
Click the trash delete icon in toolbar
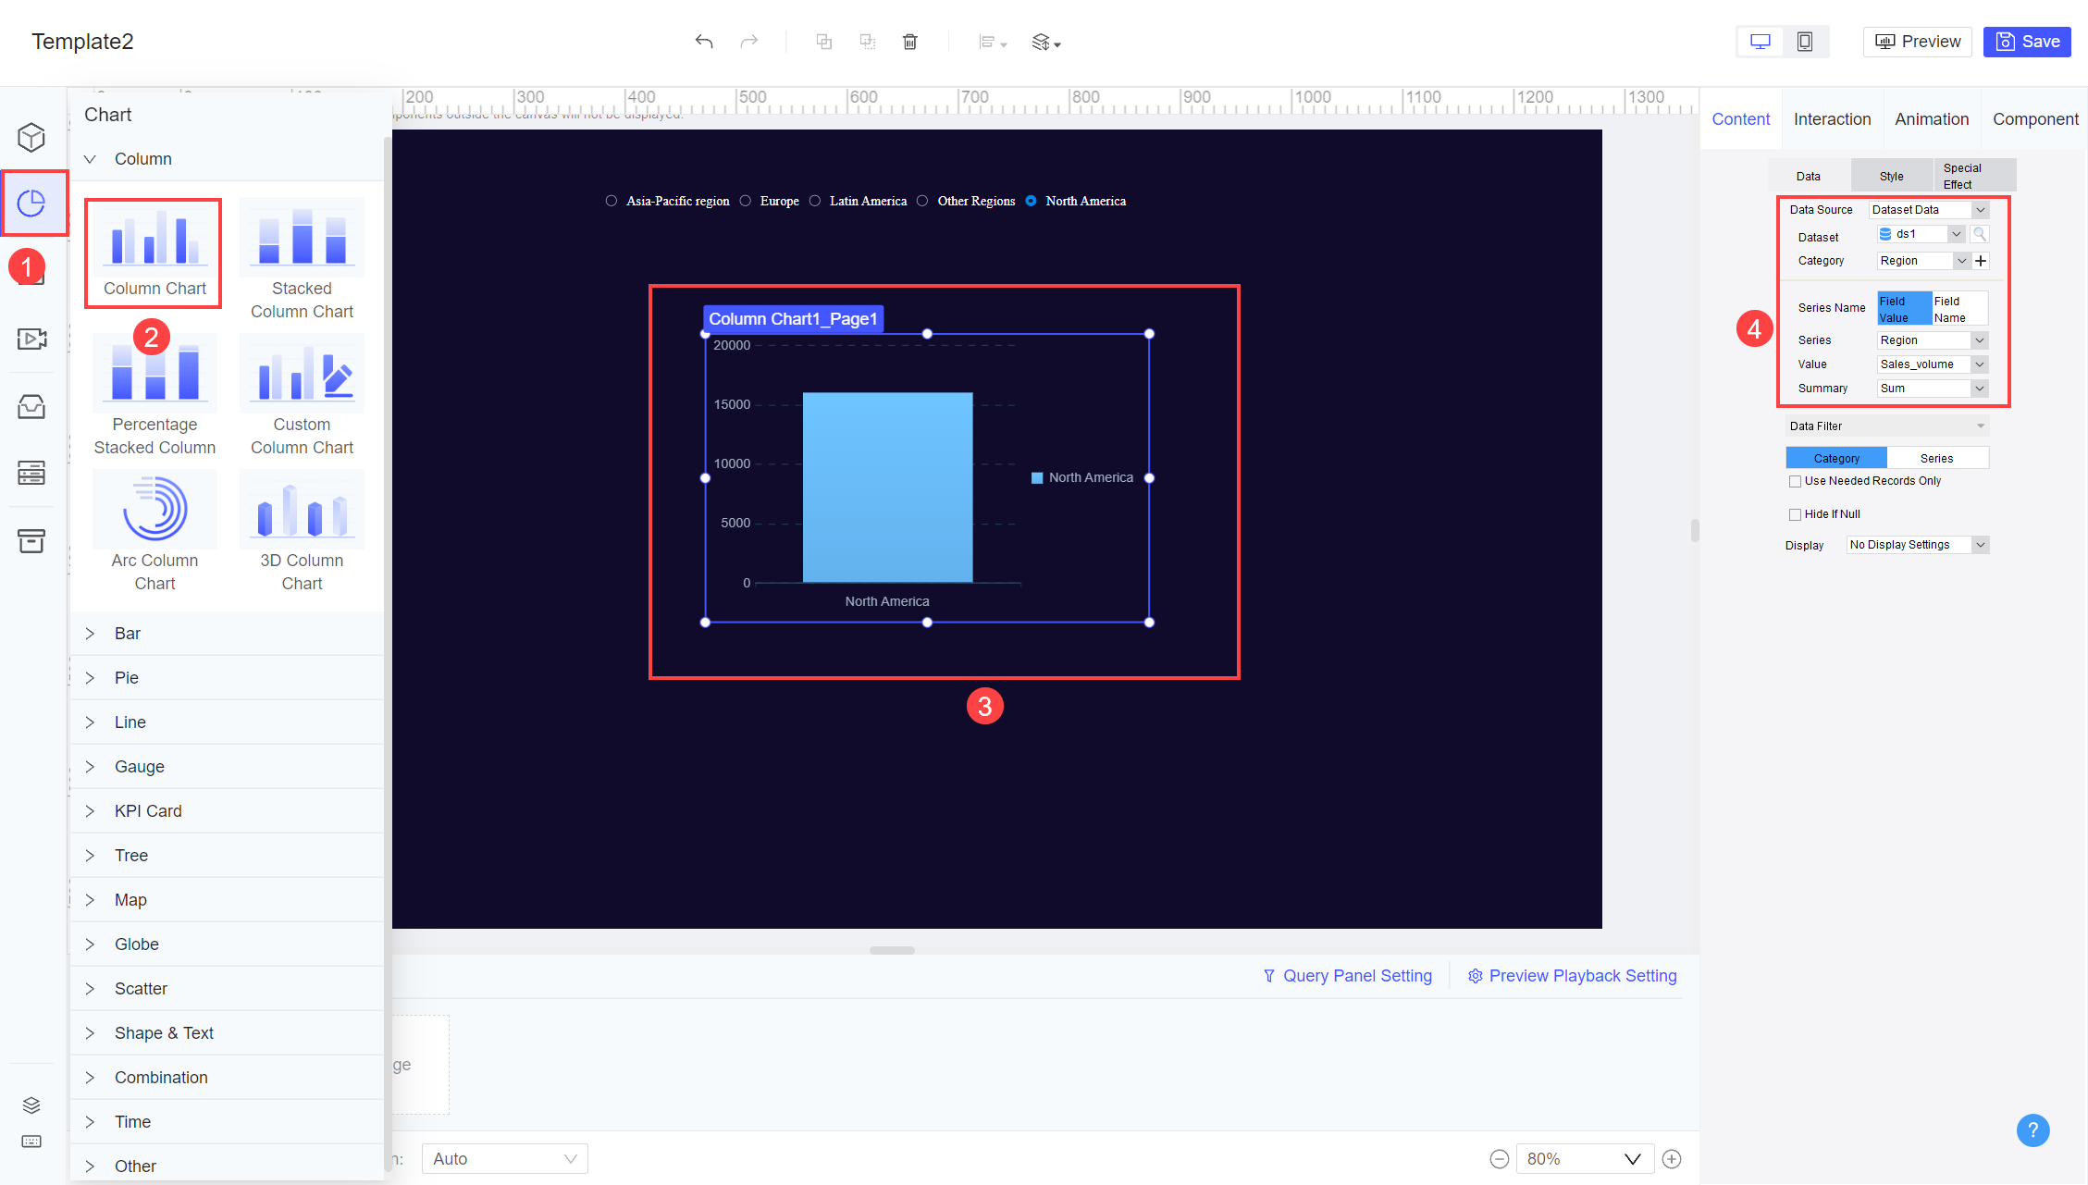point(910,42)
